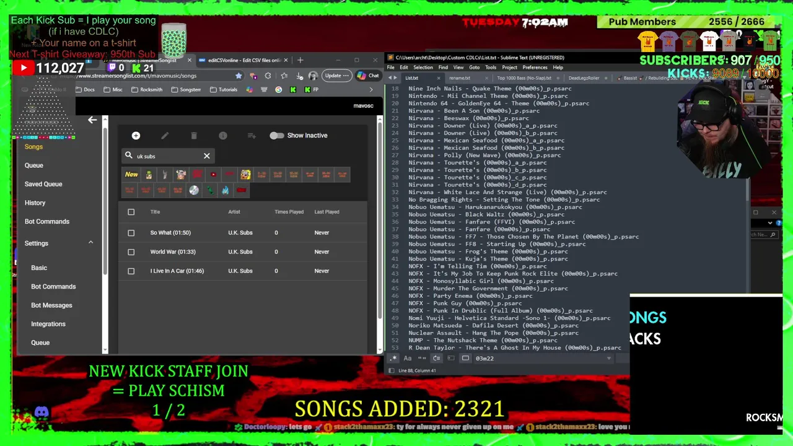The height and width of the screenshot is (446, 793).
Task: Open the Misc bookmark folder
Action: tap(113, 90)
